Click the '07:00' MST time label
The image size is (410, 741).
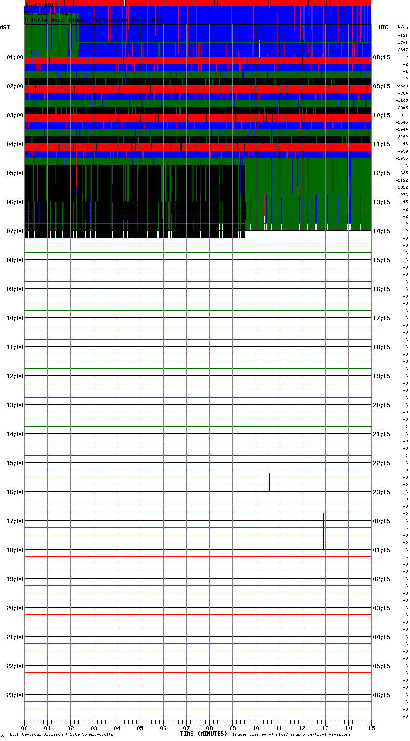point(15,231)
